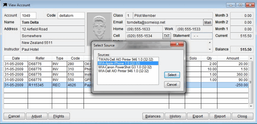Click the Select button in the dialog
Screen dimensions: 257x124
tap(172, 75)
